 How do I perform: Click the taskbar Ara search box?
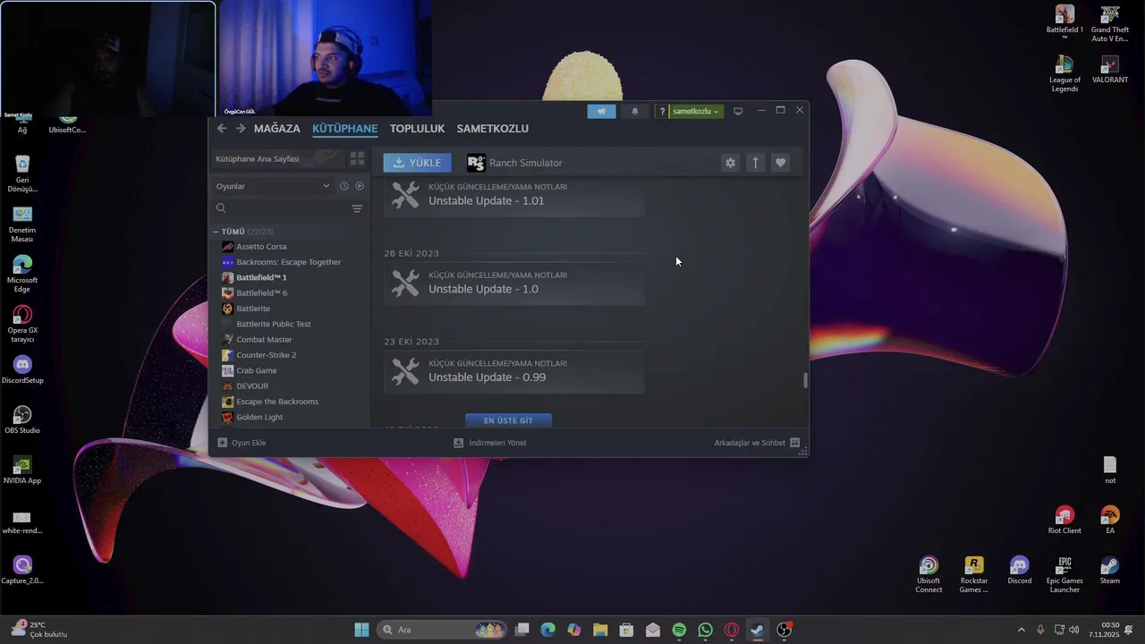tap(443, 630)
